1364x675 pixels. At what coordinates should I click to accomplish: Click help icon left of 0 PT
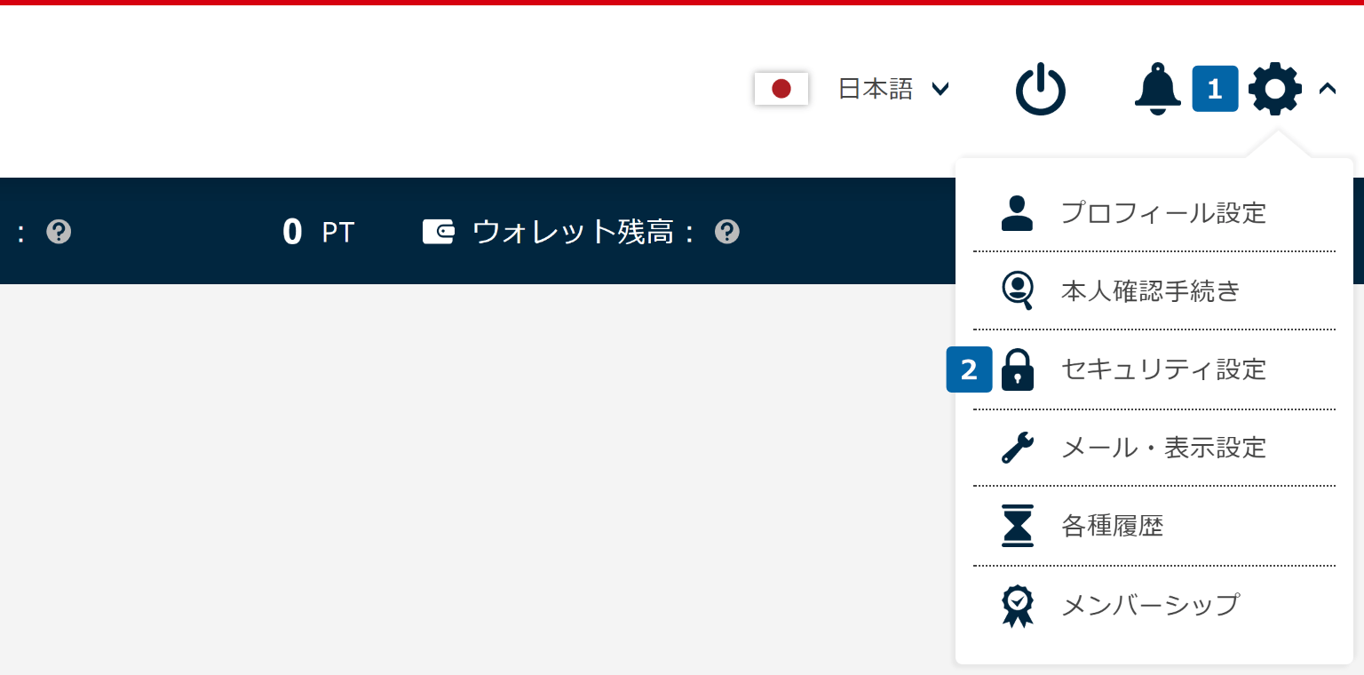pos(59,232)
